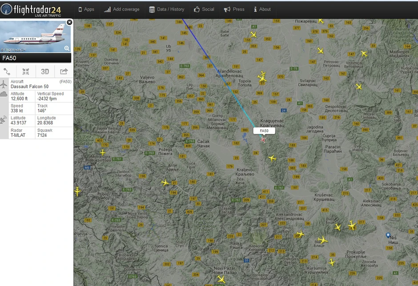The width and height of the screenshot is (418, 286).
Task: Toggle selection of aircraft near Kraljevo
Action: (x=273, y=158)
